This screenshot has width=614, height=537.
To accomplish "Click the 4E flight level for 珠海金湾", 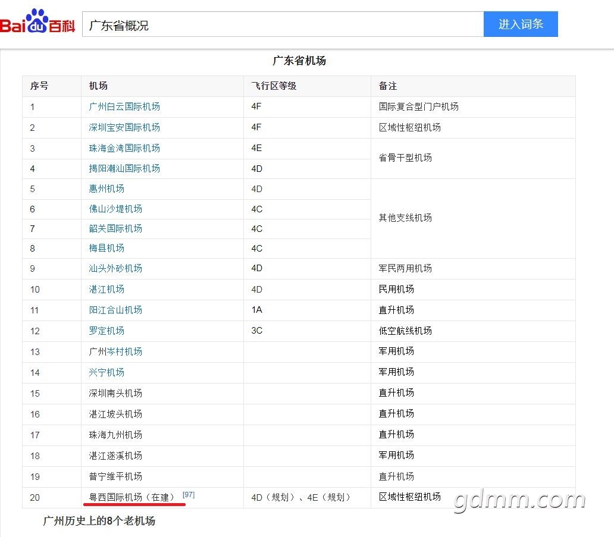I will coord(256,148).
